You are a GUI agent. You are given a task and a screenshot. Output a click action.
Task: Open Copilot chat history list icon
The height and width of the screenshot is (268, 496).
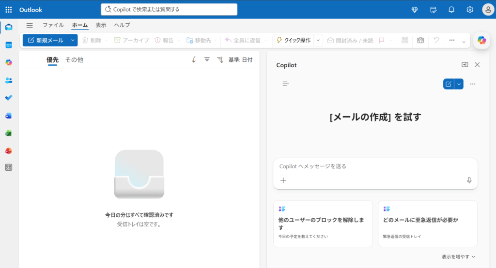[285, 84]
